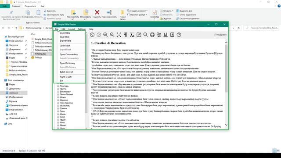This screenshot has height=158, width=281.
Task: Expand the Амос book tree node
Action: (x=58, y=117)
